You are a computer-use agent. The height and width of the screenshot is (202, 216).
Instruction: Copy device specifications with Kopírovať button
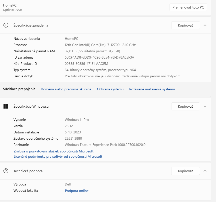pyautogui.click(x=185, y=25)
